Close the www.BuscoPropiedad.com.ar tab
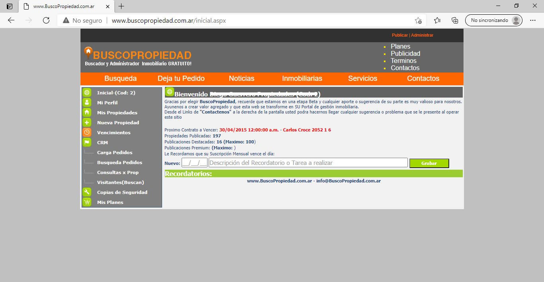Viewport: 544px width, 282px height. point(108,6)
